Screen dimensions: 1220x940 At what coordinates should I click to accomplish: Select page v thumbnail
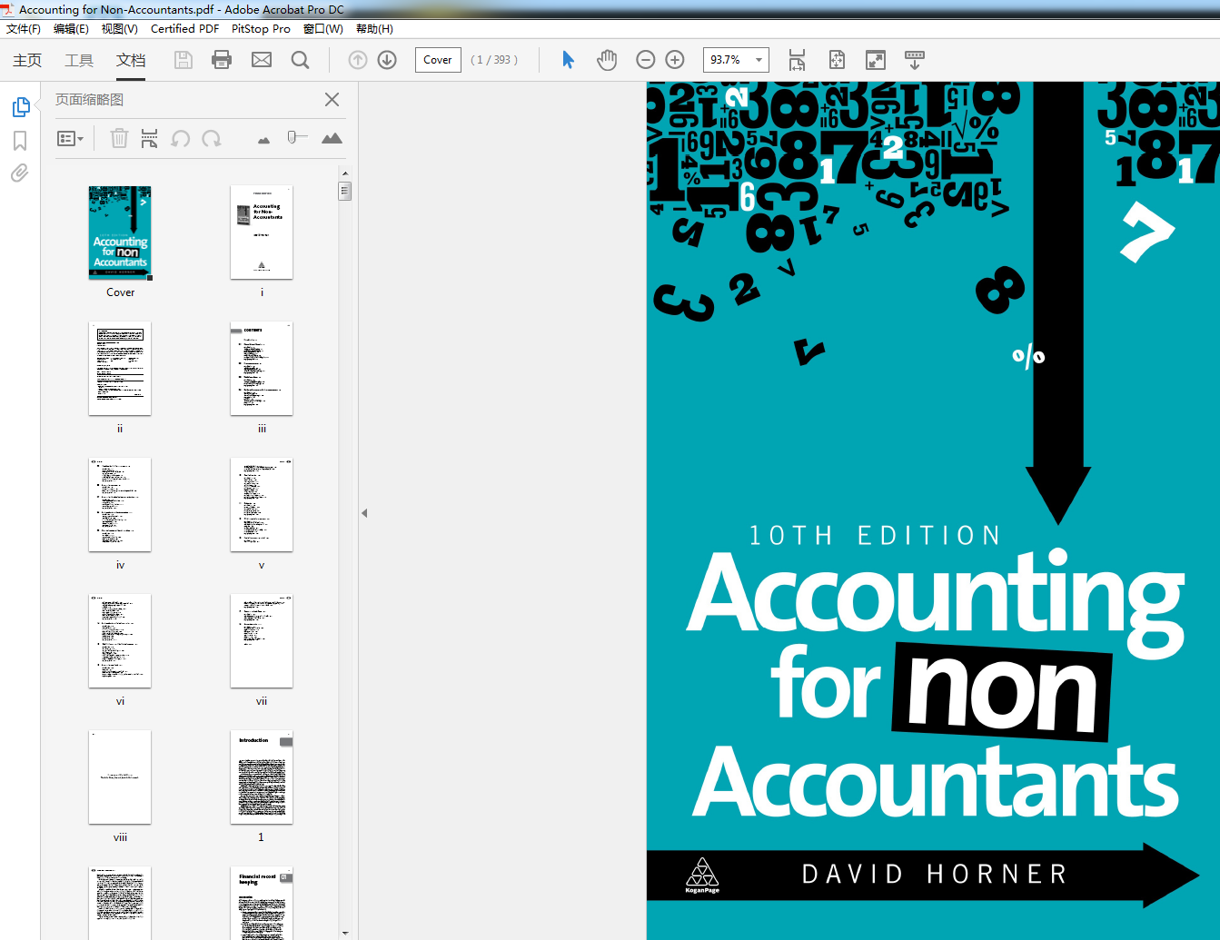point(262,505)
